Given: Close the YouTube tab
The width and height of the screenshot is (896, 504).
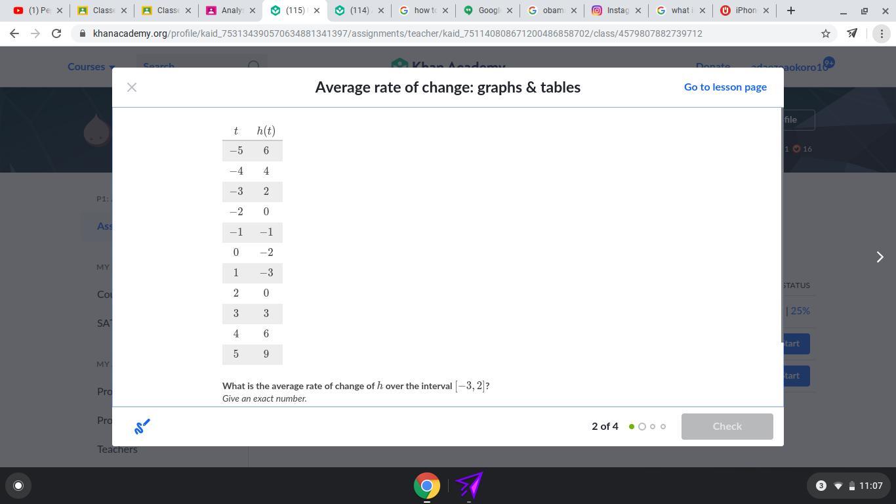Looking at the screenshot, I should [x=59, y=10].
